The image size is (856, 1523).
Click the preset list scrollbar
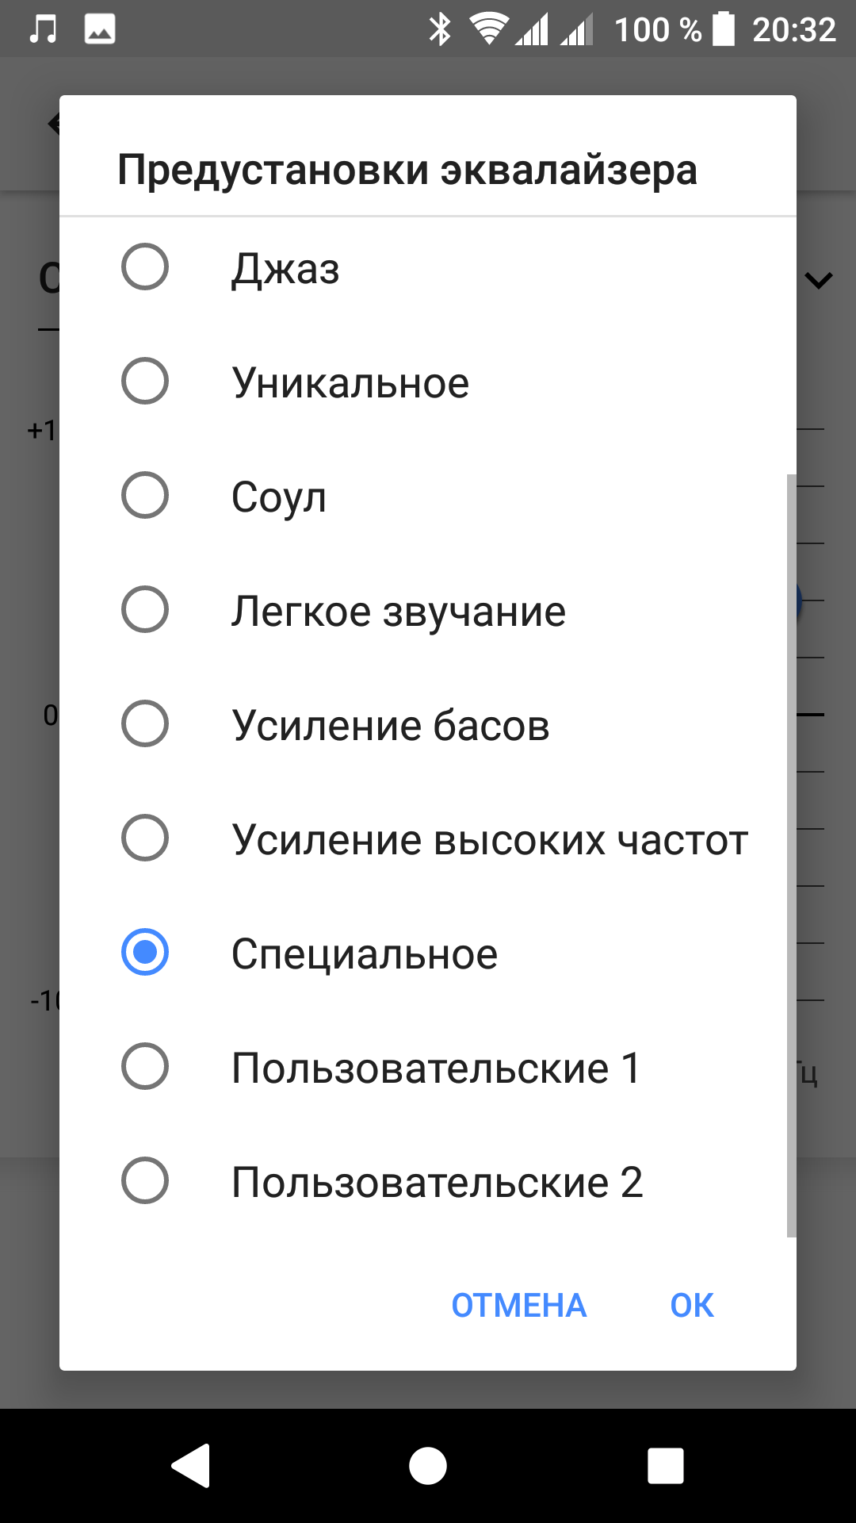791,855
